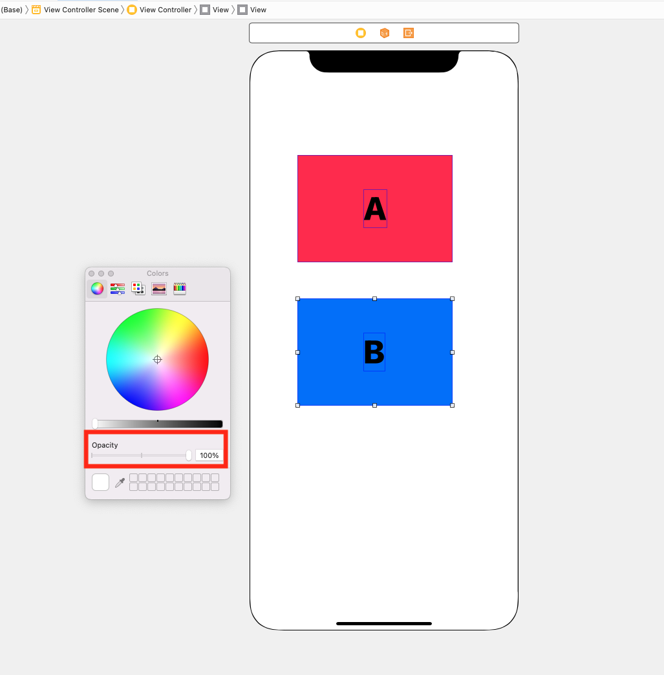
Task: Click the Opacity label text
Action: pos(105,445)
